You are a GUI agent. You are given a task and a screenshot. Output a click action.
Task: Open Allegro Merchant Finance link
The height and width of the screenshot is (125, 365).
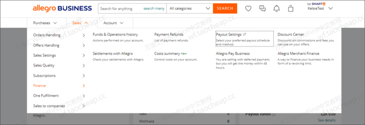[298, 53]
